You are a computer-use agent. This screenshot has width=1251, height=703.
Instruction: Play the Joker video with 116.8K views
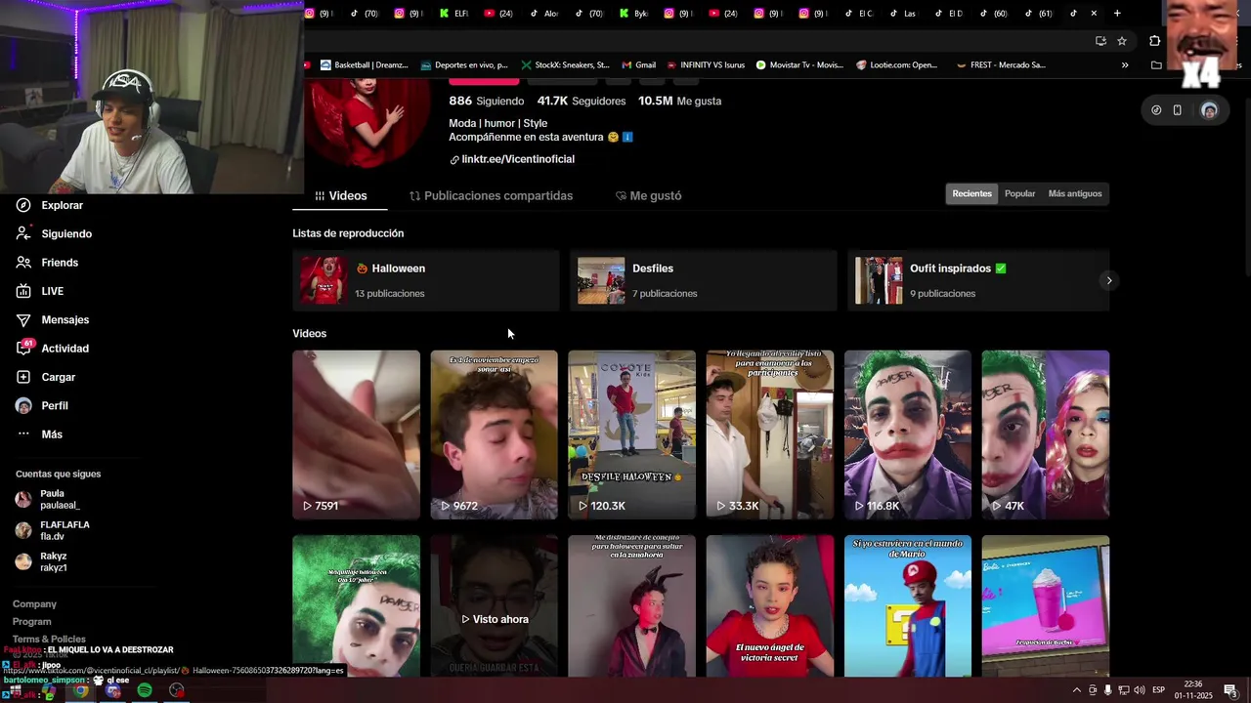pos(908,434)
